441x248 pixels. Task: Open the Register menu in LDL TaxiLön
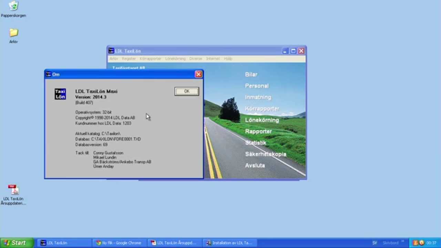(129, 59)
